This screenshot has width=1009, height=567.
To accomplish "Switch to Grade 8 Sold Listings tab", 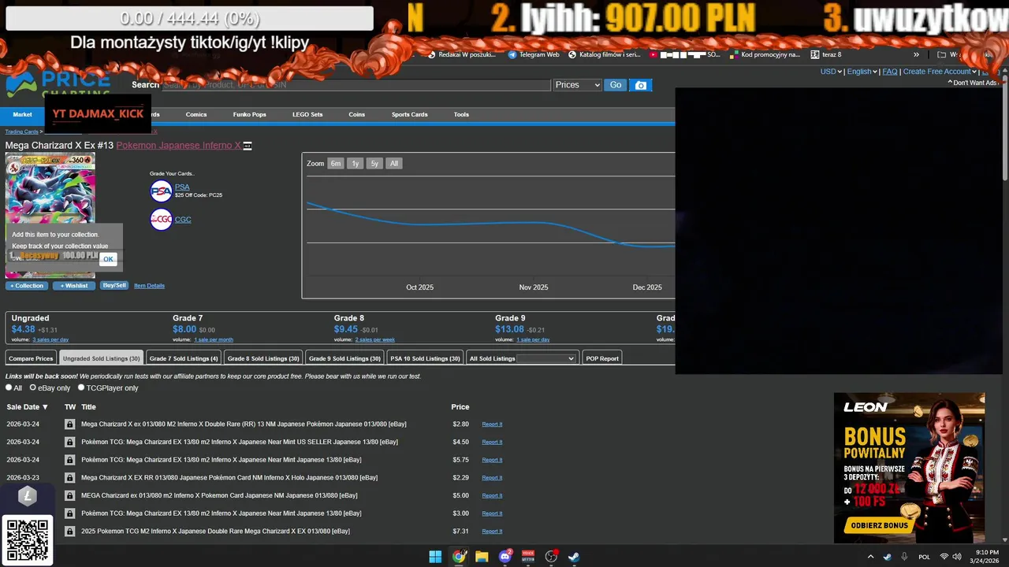I will [x=263, y=358].
